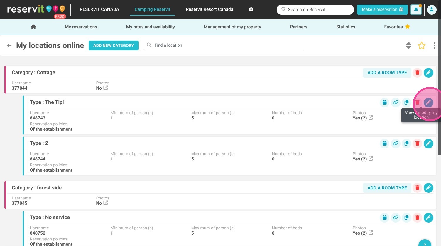Edit Type 2 with pencil icon
Viewport: 441px width, 246px height.
(428, 143)
